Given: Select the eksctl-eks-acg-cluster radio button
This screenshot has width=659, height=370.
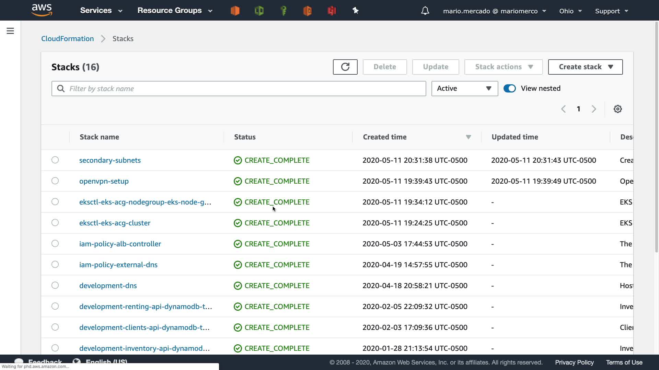Looking at the screenshot, I should [x=55, y=223].
